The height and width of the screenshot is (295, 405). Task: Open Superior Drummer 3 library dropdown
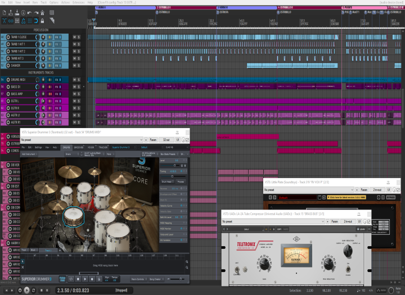[123, 147]
